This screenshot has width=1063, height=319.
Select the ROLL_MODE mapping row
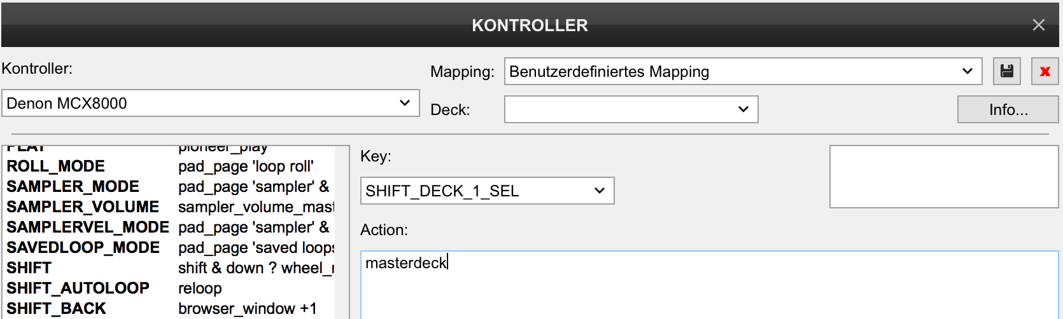(170, 166)
